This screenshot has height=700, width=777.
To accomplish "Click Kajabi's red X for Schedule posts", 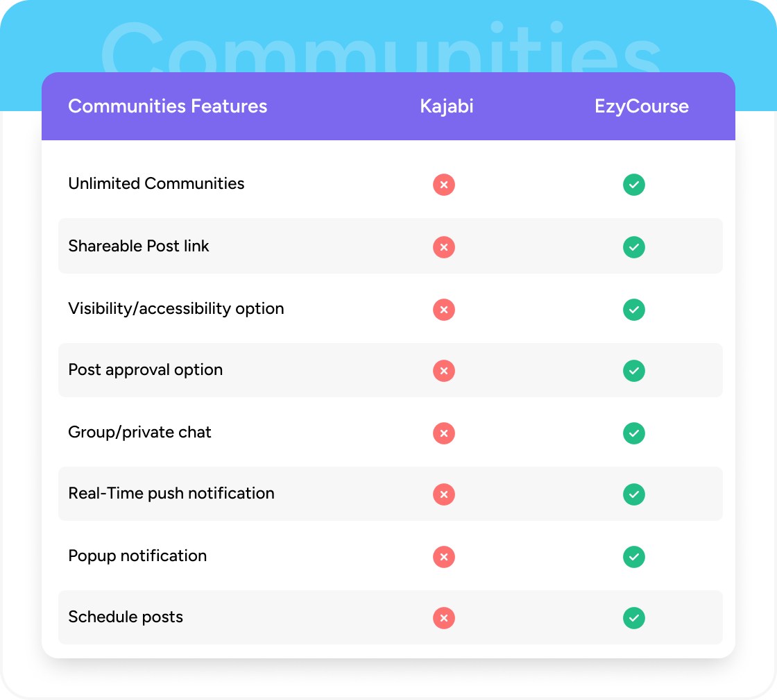I will click(444, 618).
